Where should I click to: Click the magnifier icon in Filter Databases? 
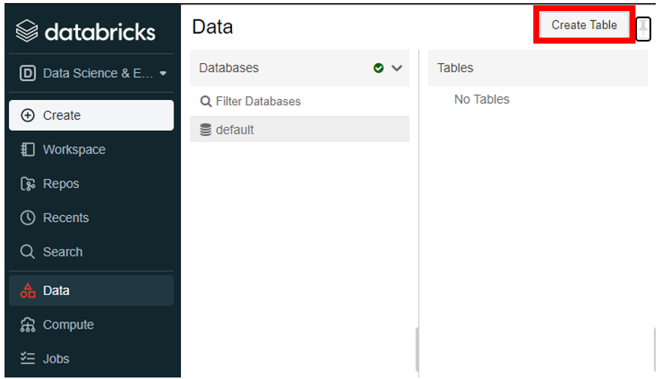pos(206,102)
